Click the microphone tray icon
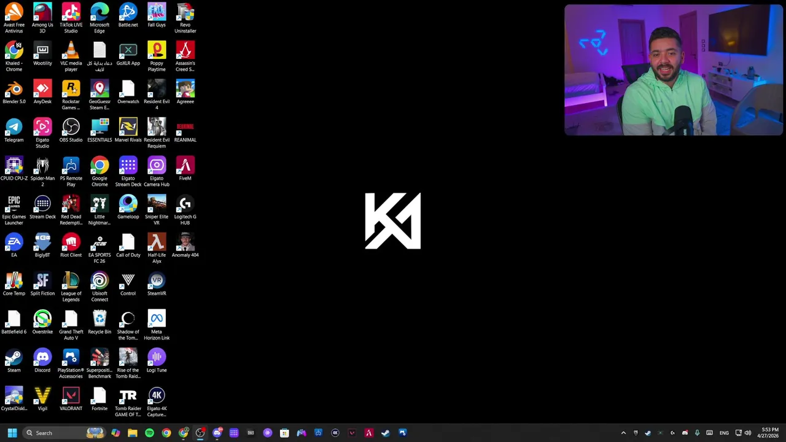Image resolution: width=786 pixels, height=442 pixels. pos(697,433)
